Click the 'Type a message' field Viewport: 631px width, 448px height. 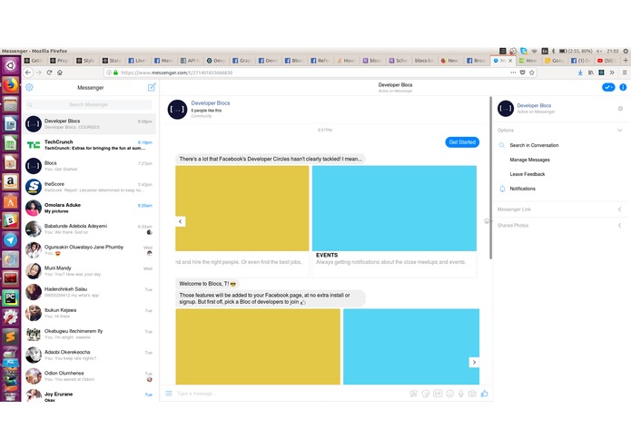(x=290, y=394)
